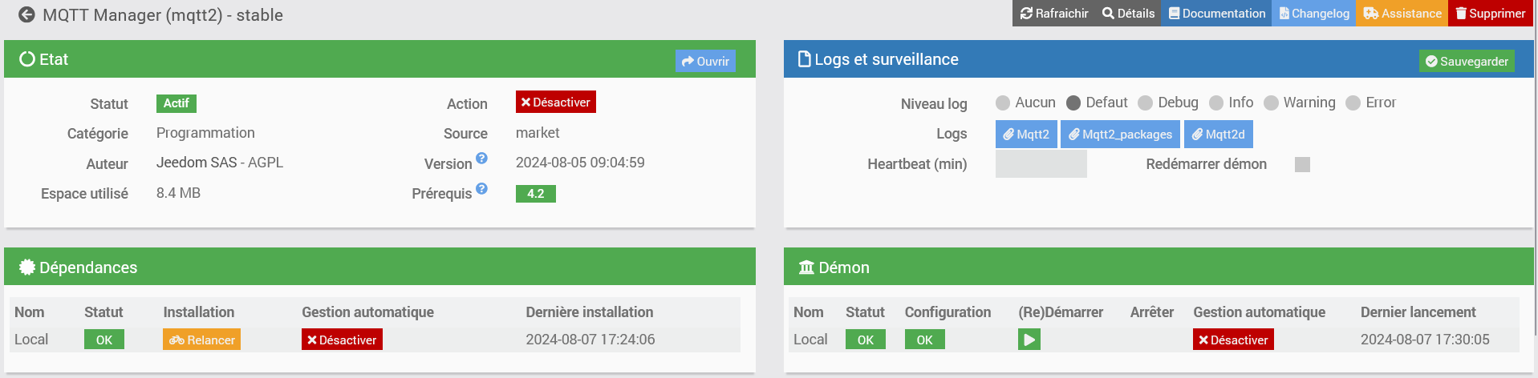Click the Version help question mark icon

[x=481, y=158]
